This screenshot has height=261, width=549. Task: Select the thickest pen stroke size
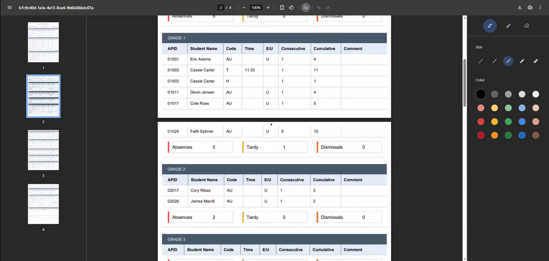536,61
